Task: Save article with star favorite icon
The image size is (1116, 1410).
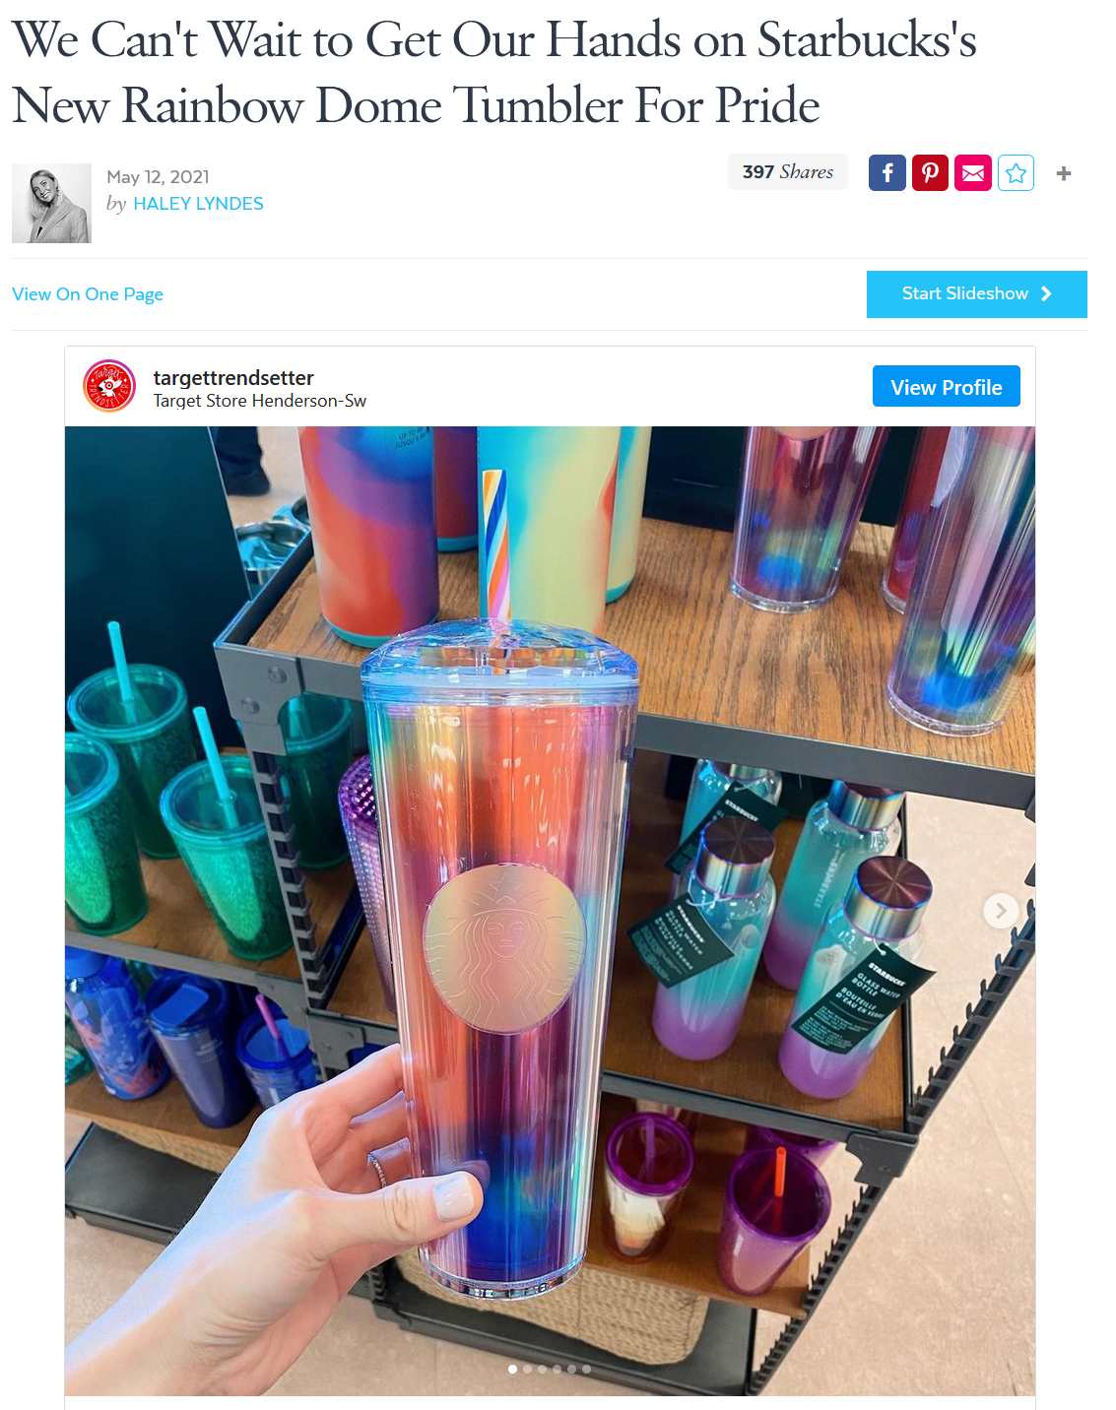Action: pos(1017,173)
